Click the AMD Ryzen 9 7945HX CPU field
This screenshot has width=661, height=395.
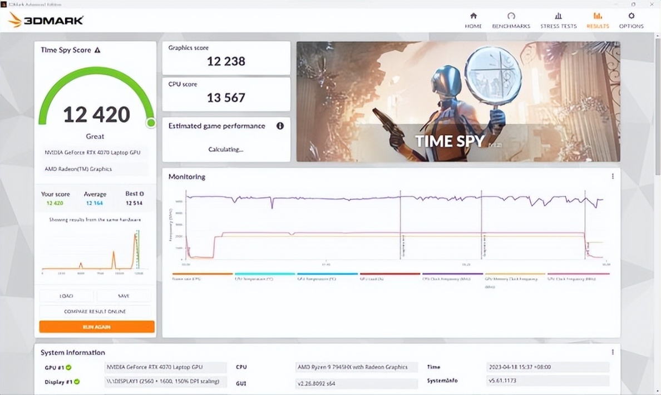(356, 367)
